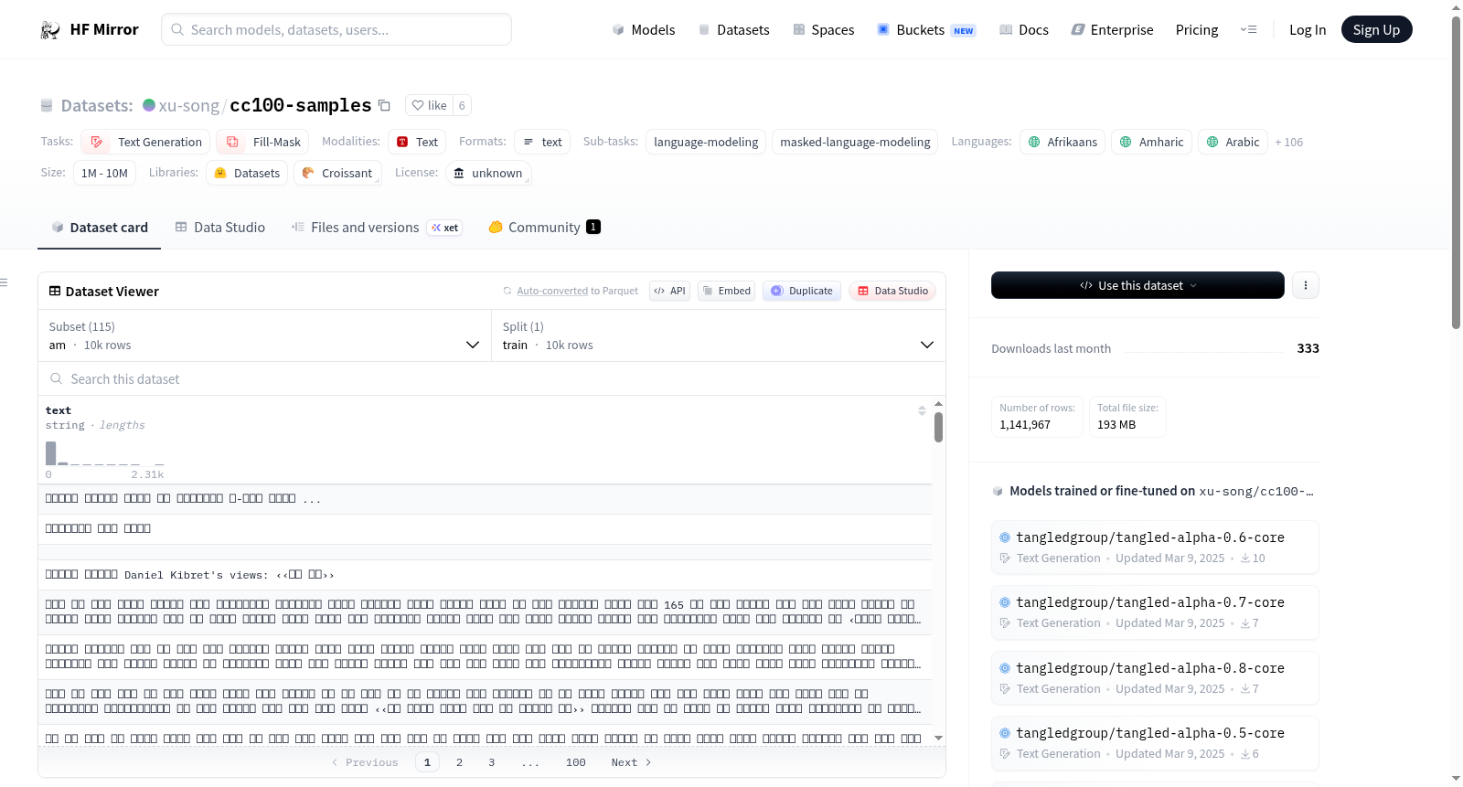Select the Afrikaans language tag
1463x787 pixels.
coord(1063,143)
